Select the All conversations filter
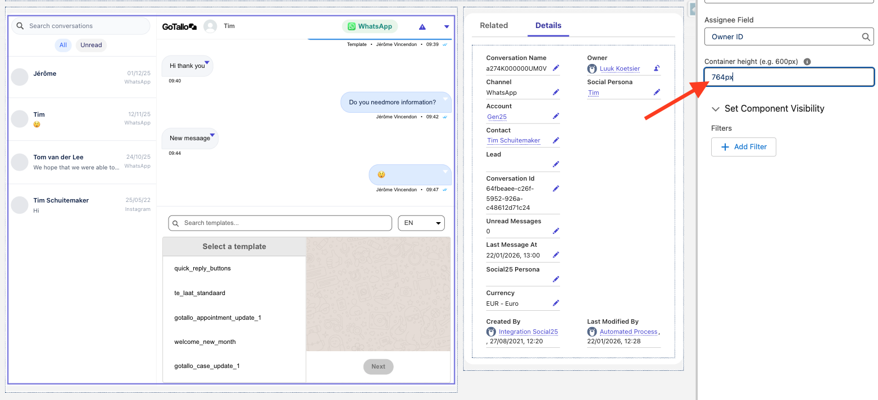This screenshot has width=878, height=400. point(63,45)
